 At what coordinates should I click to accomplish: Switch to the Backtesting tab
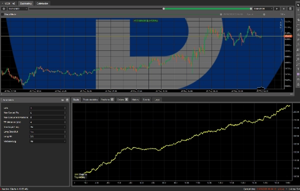coord(26,3)
